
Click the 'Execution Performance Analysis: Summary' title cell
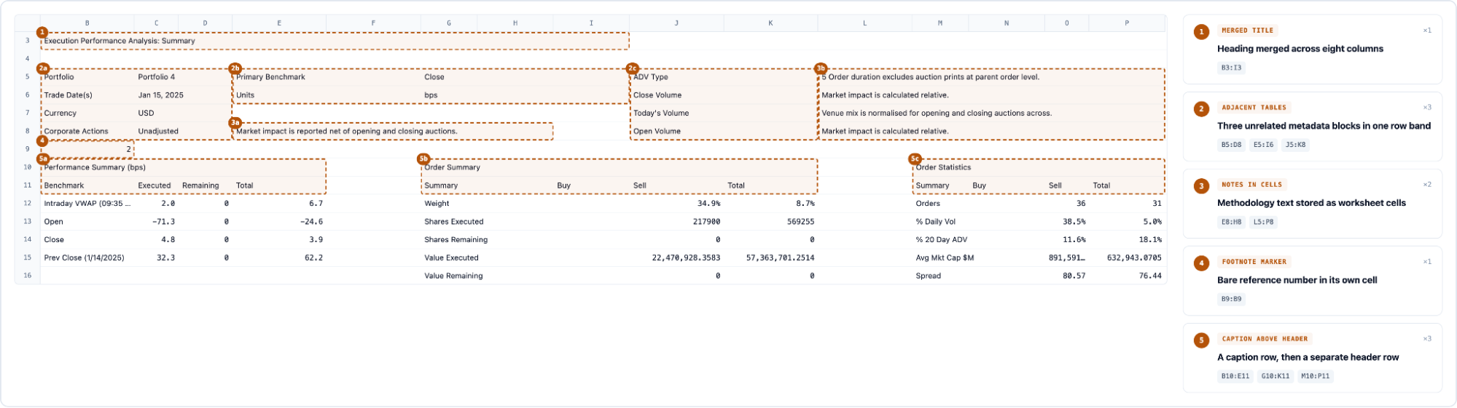coord(335,41)
